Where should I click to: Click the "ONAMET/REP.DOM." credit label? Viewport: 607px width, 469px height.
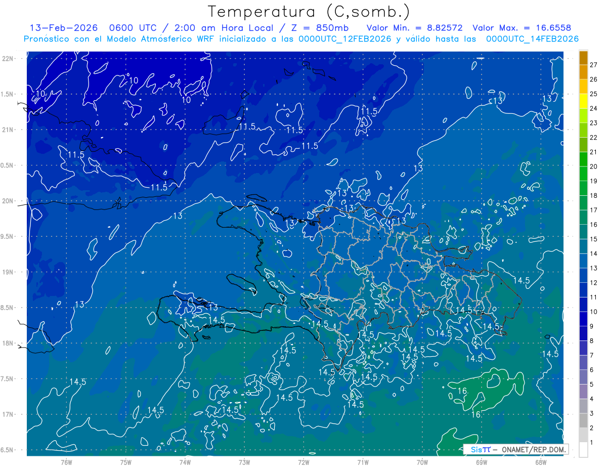pyautogui.click(x=534, y=449)
